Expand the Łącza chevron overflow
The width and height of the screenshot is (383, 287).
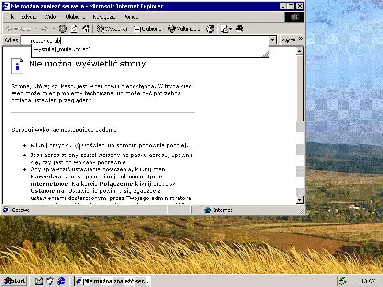tap(301, 39)
